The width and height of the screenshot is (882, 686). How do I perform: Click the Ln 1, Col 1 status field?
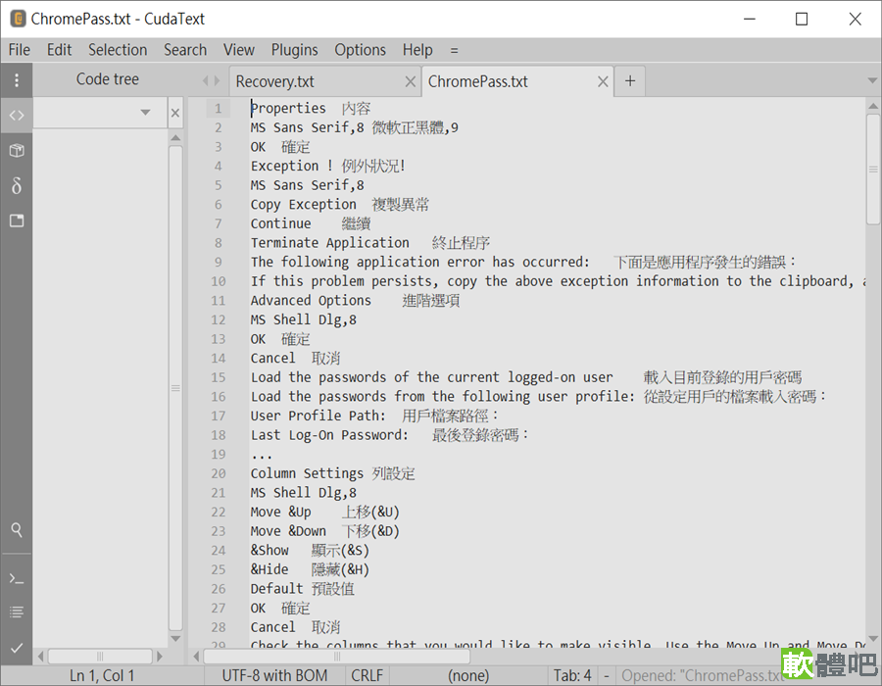(x=102, y=675)
